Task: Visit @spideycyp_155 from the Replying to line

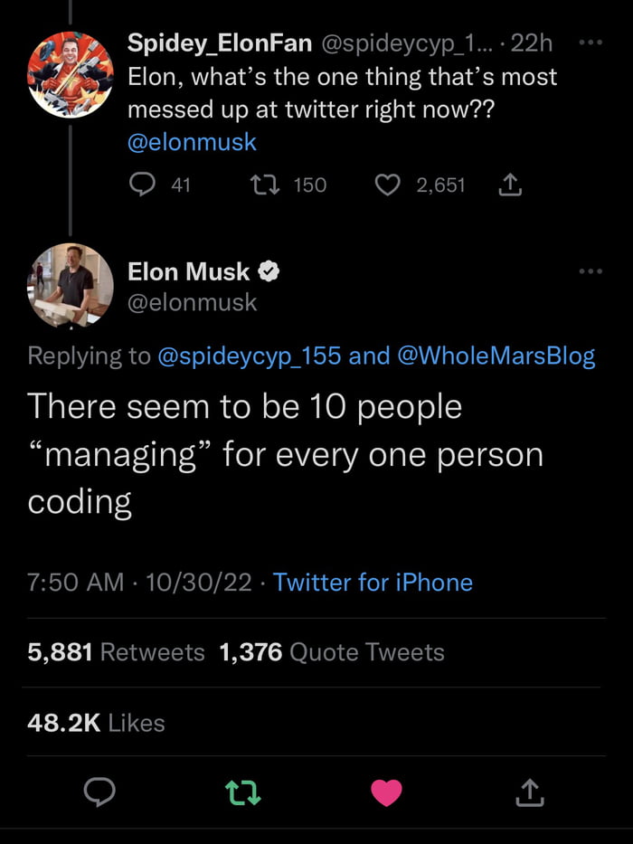Action: (x=250, y=356)
